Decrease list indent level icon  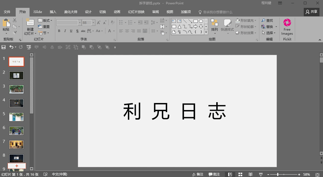click(140, 22)
